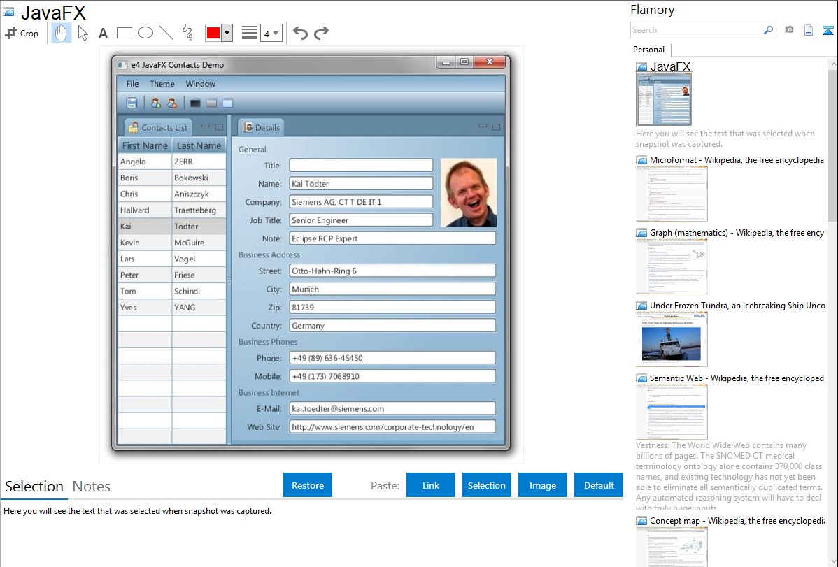Screen dimensions: 838x567
Task: Click the document page icon in Flamory header
Action: [809, 30]
